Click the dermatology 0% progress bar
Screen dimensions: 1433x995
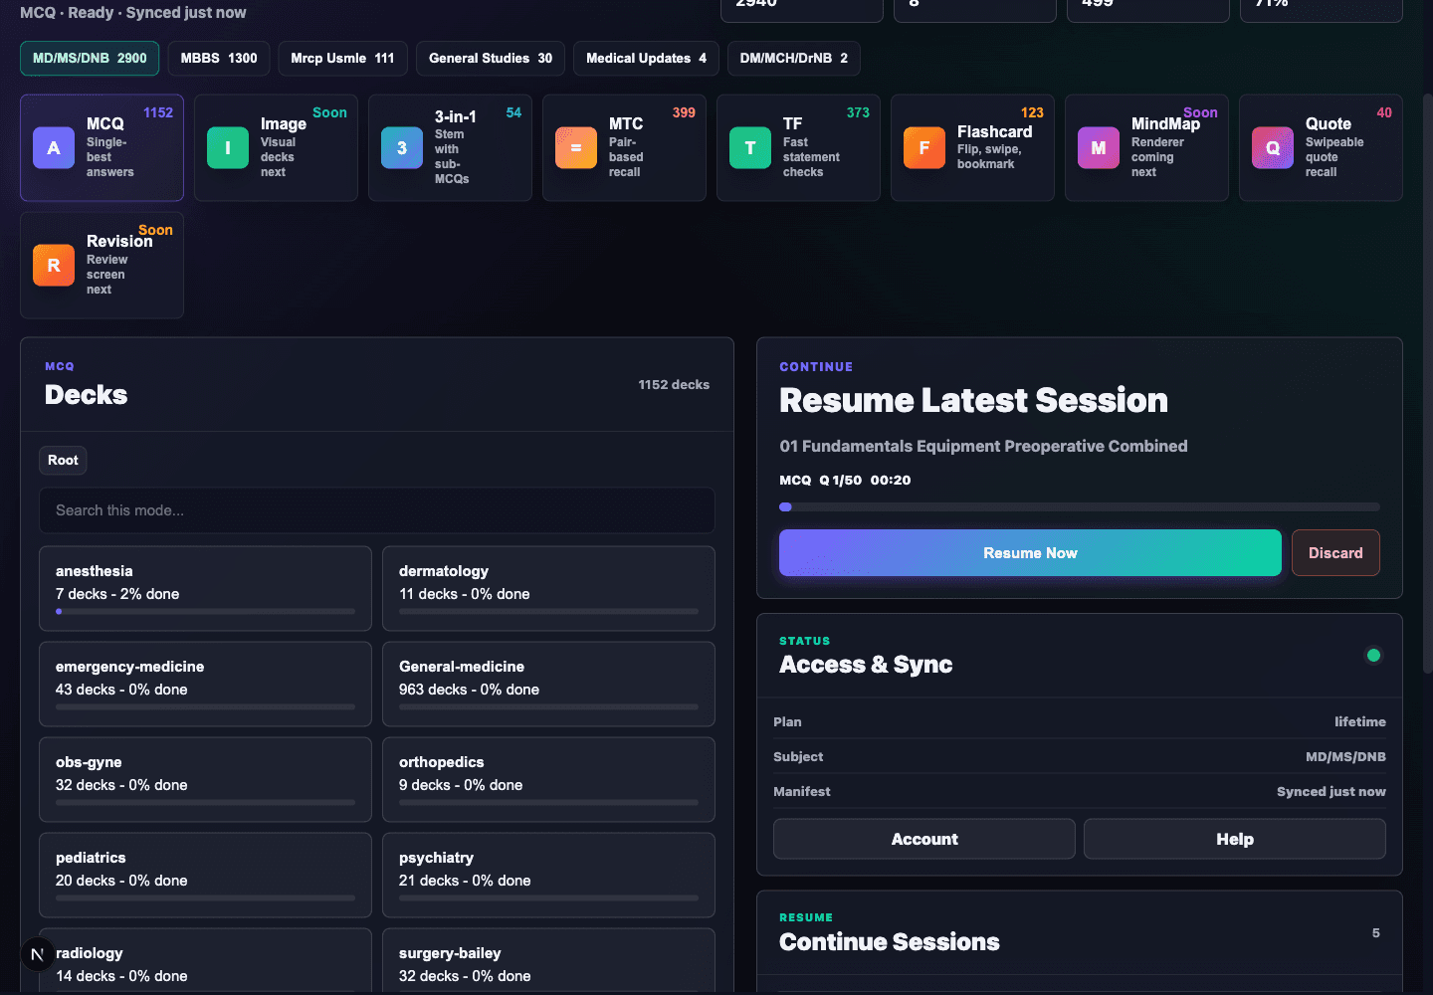click(548, 611)
